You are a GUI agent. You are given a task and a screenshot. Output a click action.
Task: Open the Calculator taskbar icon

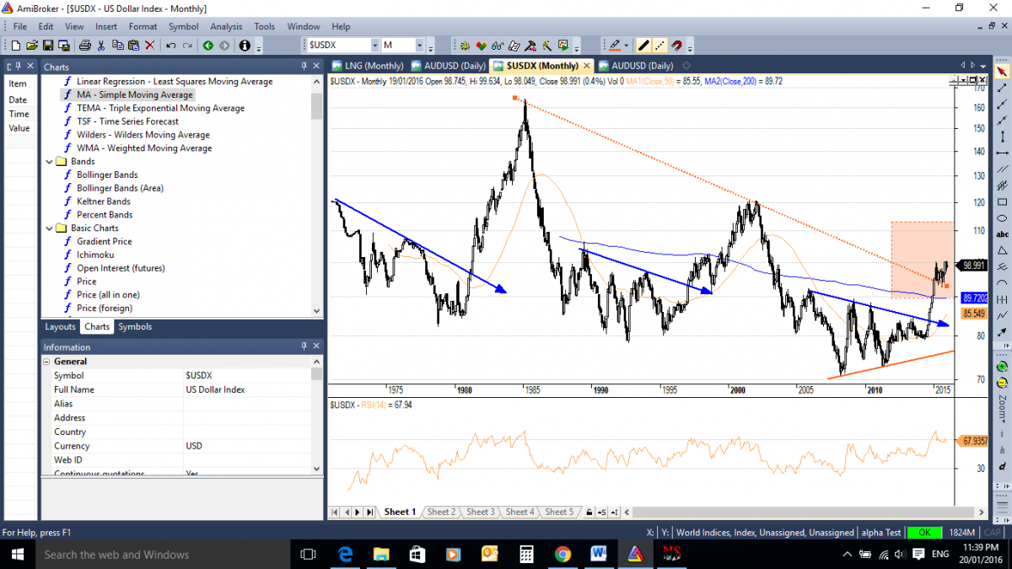526,554
